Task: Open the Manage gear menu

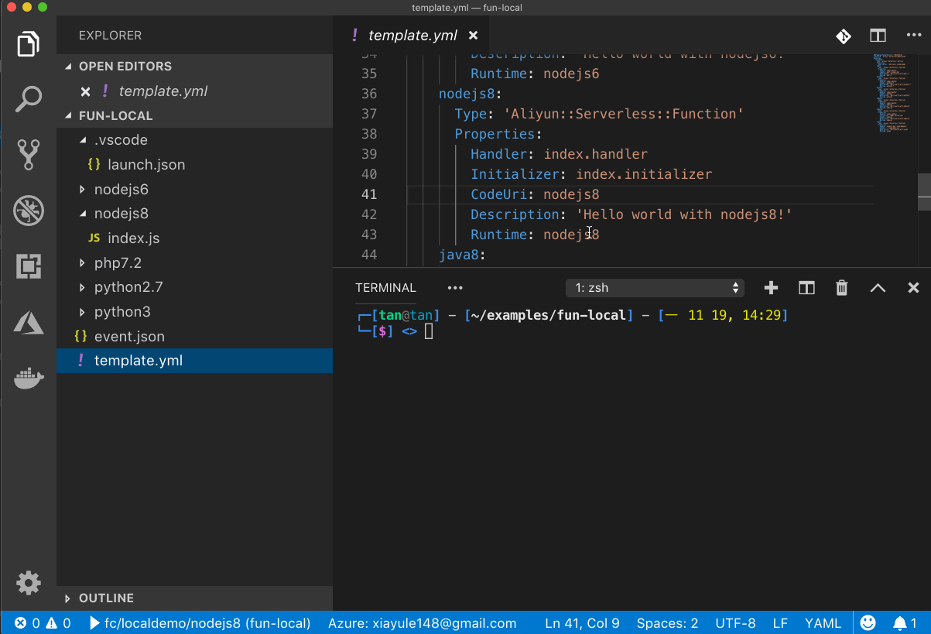Action: (x=29, y=582)
